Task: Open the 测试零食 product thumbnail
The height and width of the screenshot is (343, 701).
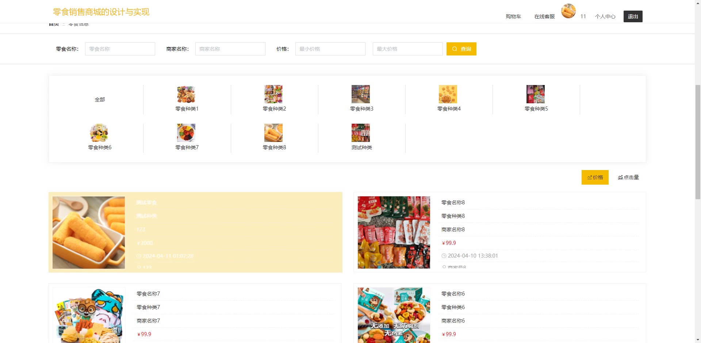Action: coord(89,232)
